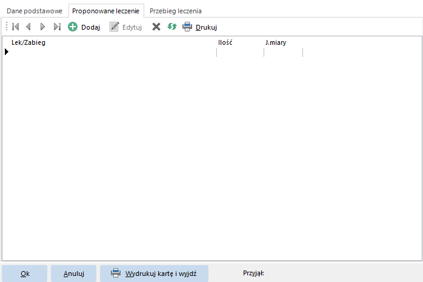Image resolution: width=423 pixels, height=282 pixels.
Task: Click the J.miary column header
Action: [x=276, y=42]
